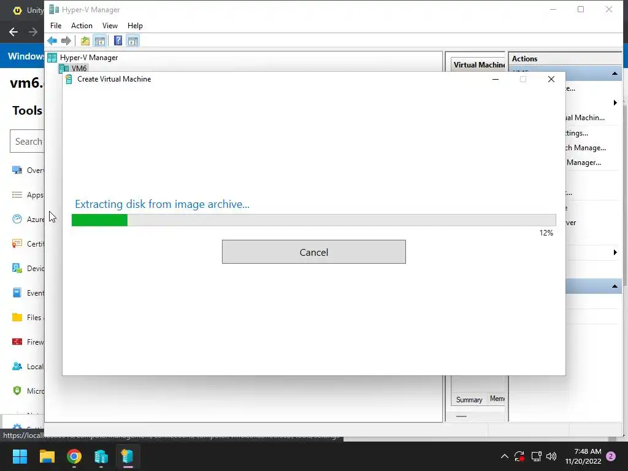The height and width of the screenshot is (471, 628).
Task: Click the 'ch Manage...' action in Actions pane
Action: 586,148
